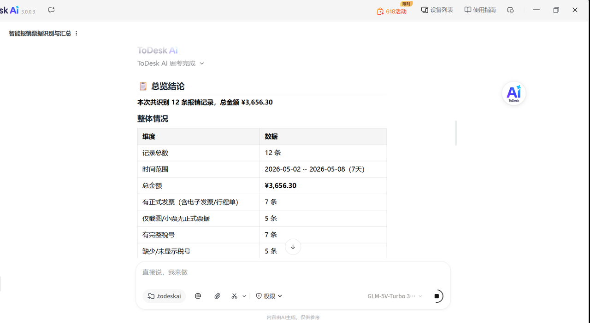
Task: Open the three-dot menu beside conversation title
Action: pyautogui.click(x=77, y=34)
